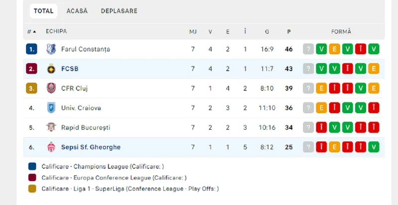398x205 pixels.
Task: Sort standings by the G goals column
Action: pyautogui.click(x=267, y=31)
